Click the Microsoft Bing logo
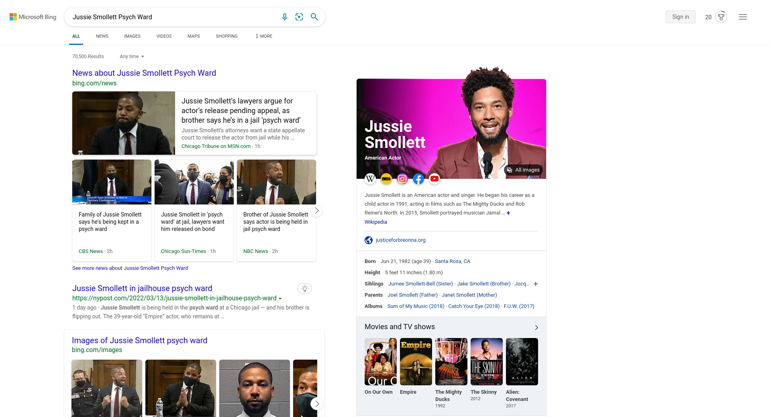The height and width of the screenshot is (417, 771). (x=33, y=17)
